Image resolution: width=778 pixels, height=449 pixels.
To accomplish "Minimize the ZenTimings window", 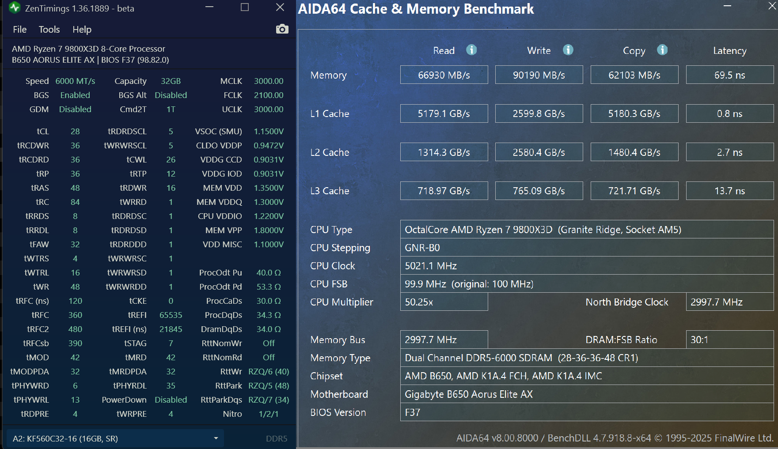I will 209,7.
